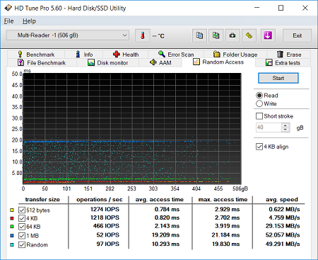Switch to the Erase tab
318x260 pixels.
point(289,55)
